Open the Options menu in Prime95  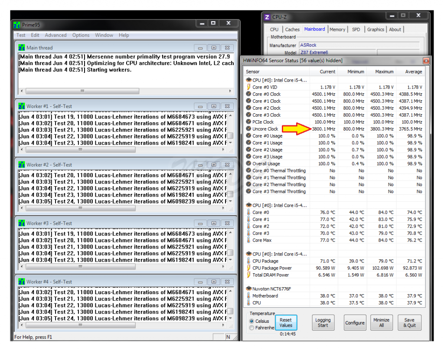(81, 35)
